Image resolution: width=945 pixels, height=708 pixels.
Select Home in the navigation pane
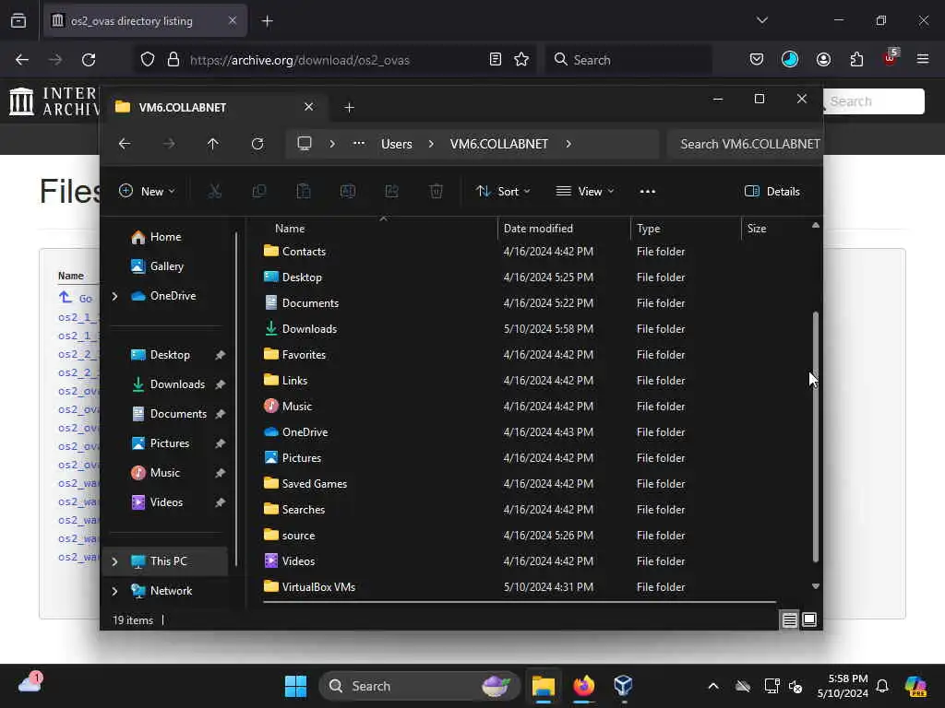tap(166, 237)
